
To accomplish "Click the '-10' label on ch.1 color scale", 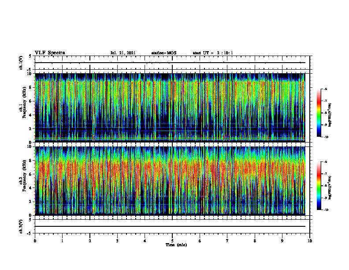I will click(326, 137).
